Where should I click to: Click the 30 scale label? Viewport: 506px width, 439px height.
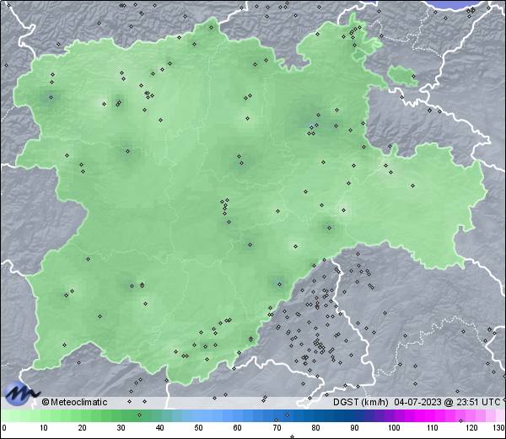tap(121, 428)
